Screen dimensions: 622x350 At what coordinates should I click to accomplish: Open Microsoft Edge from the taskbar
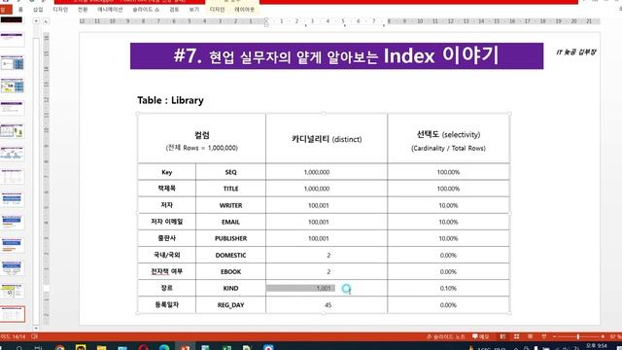pyautogui.click(x=164, y=348)
